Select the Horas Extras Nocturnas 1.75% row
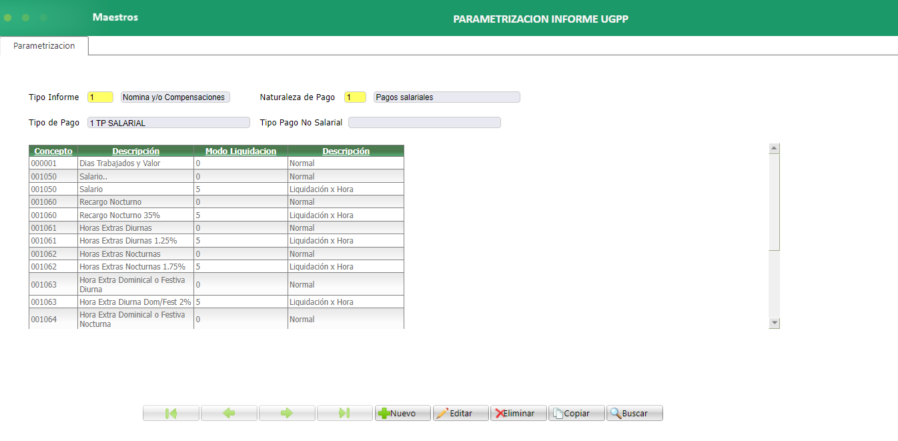This screenshot has height=441, width=898. coord(216,267)
